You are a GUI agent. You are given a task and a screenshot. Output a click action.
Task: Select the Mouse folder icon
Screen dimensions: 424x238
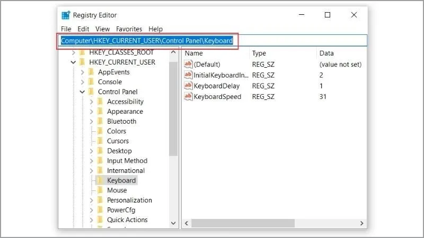(x=100, y=190)
